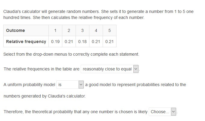Click relative frequency 0.21 under outcome 2
The width and height of the screenshot is (205, 121).
point(69,42)
